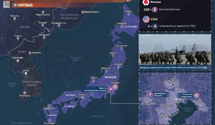
Task: Click the photo caption about April 2024 exercises
Action: [x=176, y=68]
